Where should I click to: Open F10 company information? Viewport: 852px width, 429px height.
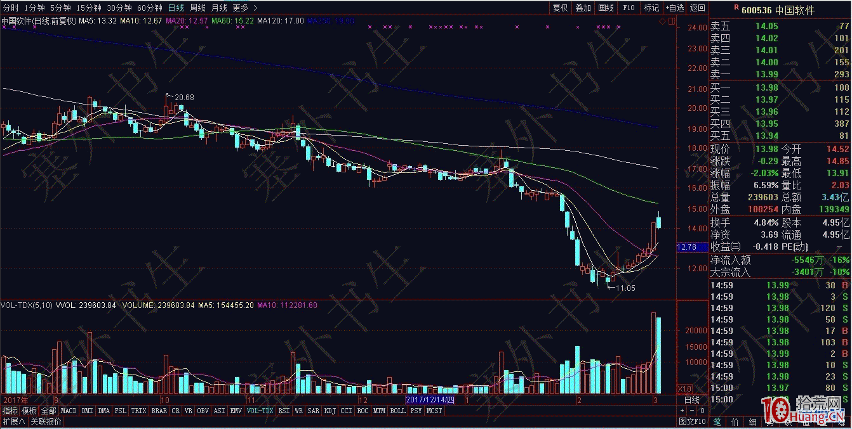[629, 8]
